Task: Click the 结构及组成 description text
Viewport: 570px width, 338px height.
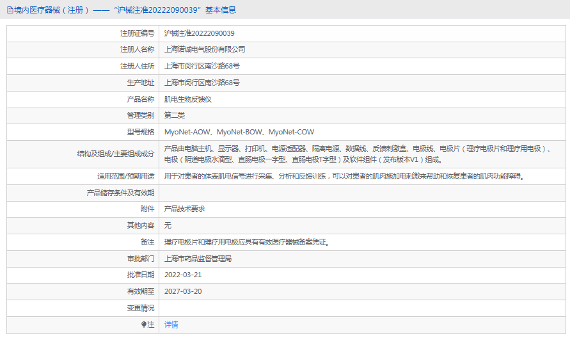Action: (358, 154)
